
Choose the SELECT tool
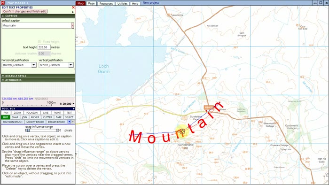tap(69, 117)
